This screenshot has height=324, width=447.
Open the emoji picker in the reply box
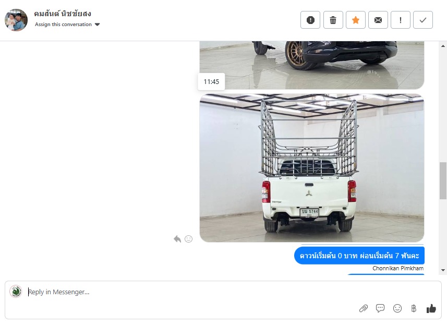[397, 308]
